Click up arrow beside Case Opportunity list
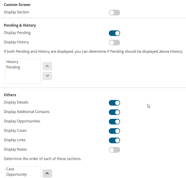 point(47,173)
